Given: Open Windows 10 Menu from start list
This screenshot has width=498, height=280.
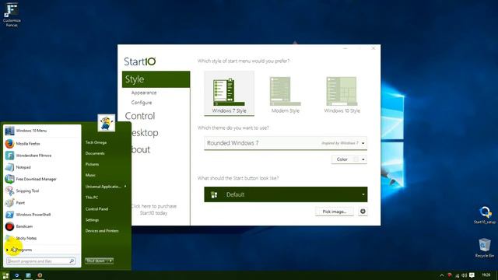Looking at the screenshot, I should tap(42, 131).
